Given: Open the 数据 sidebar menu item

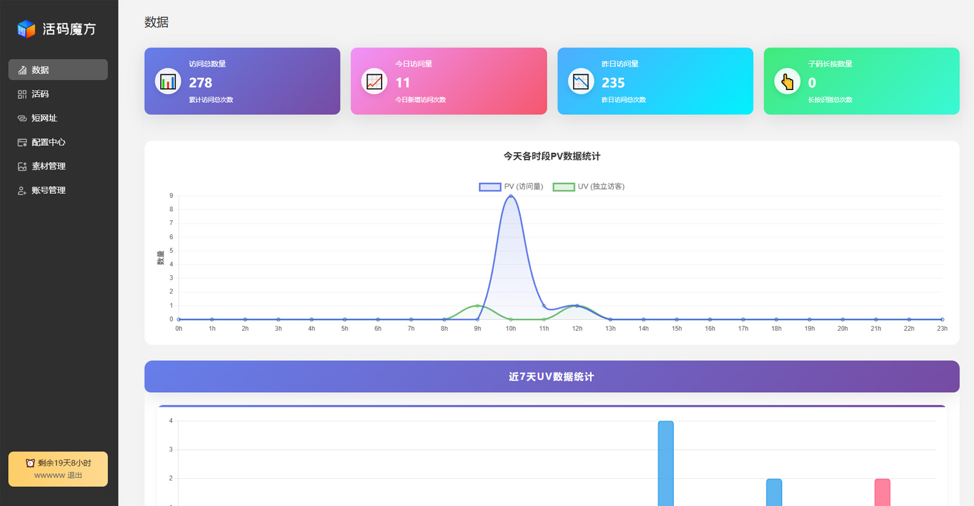Looking at the screenshot, I should click(x=58, y=70).
